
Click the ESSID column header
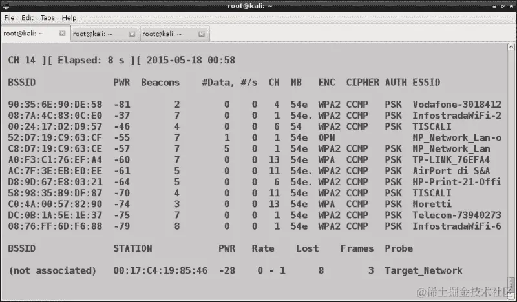[x=427, y=83]
